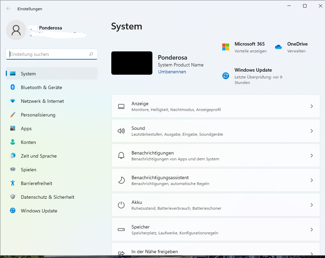Click the Wi-Fi network icon in sidebar
This screenshot has width=325, height=258.
13,101
